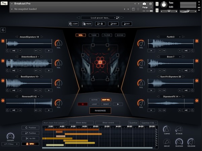This screenshot has width=202, height=151.
Task: Open the Quantize 1/32 dropdown
Action: point(149,123)
